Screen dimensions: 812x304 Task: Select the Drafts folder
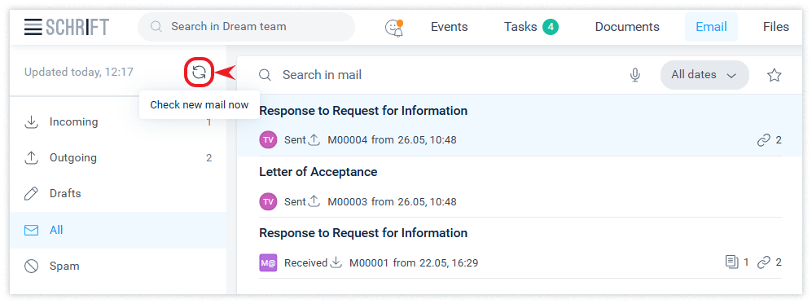pos(118,194)
